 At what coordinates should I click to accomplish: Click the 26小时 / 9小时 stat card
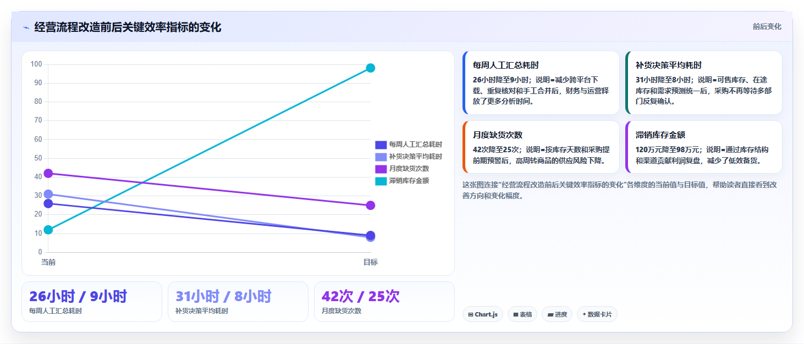(92, 302)
